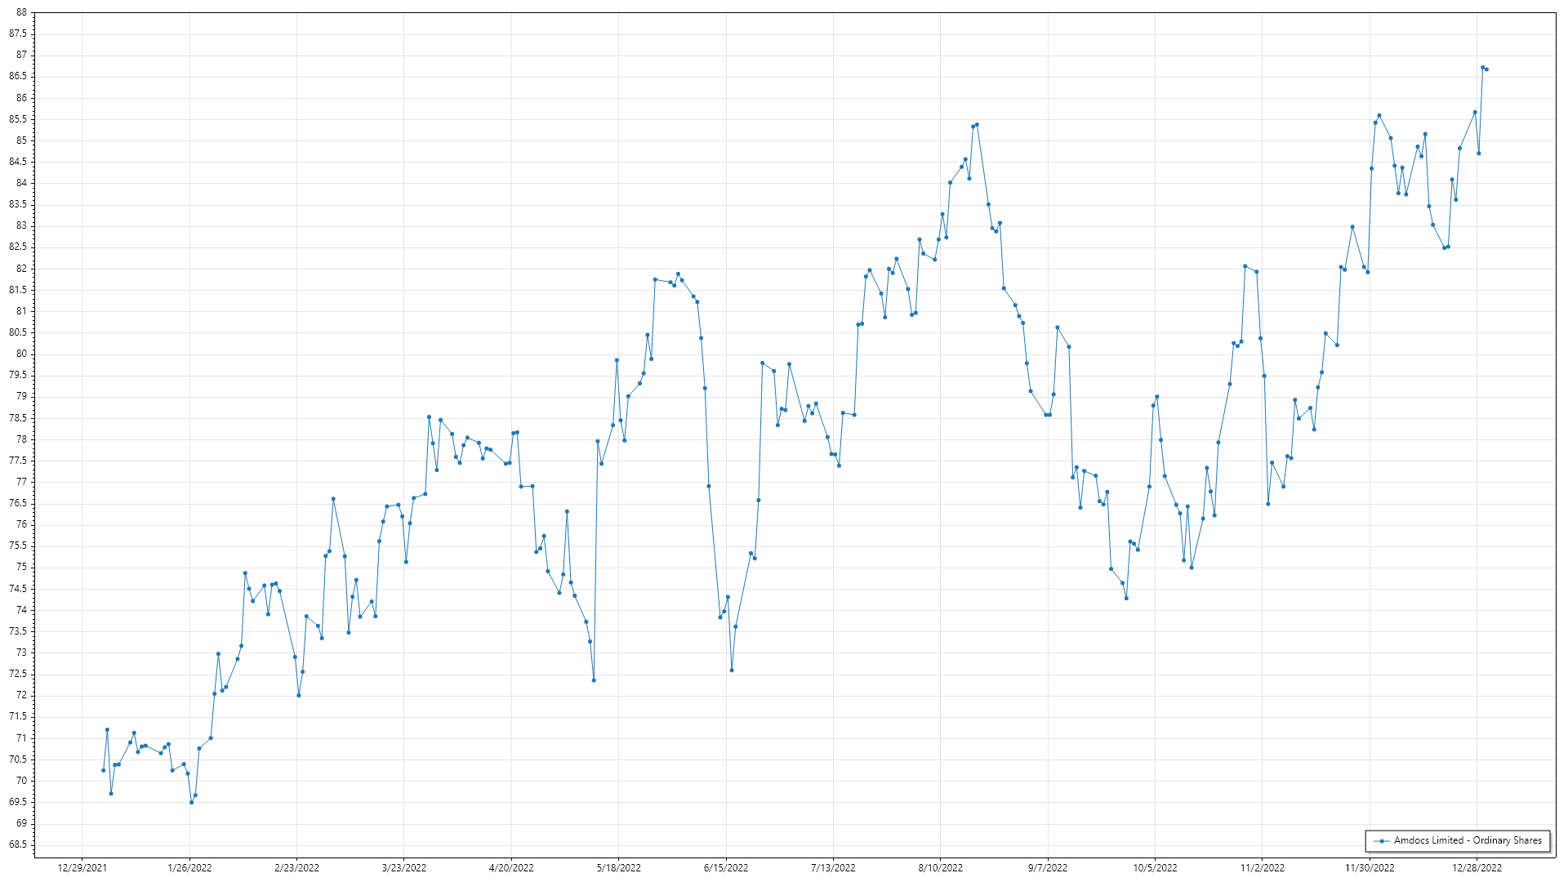The image size is (1568, 882).
Task: Click the 68.5 label at y-axis bottom
Action: pyautogui.click(x=18, y=844)
